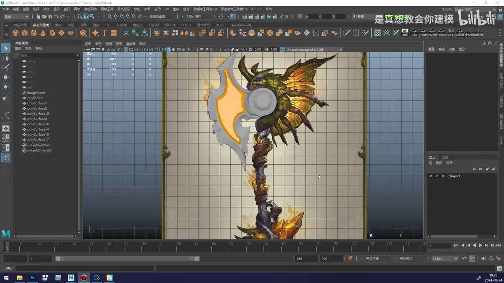Viewport: 504px width, 283px height.
Task: Click the Save Scene icon
Action: [50, 17]
